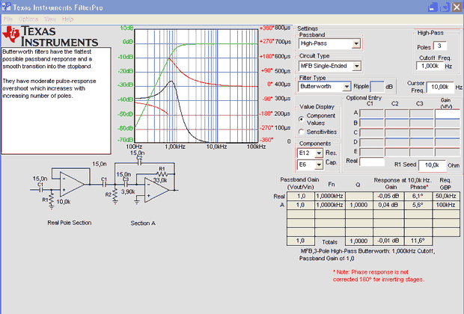Click the row B C1 optional entry field
464x314 pixels.
coord(372,123)
